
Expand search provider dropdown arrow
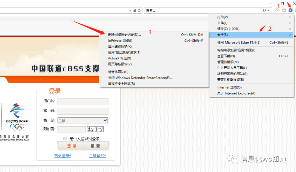268,11
